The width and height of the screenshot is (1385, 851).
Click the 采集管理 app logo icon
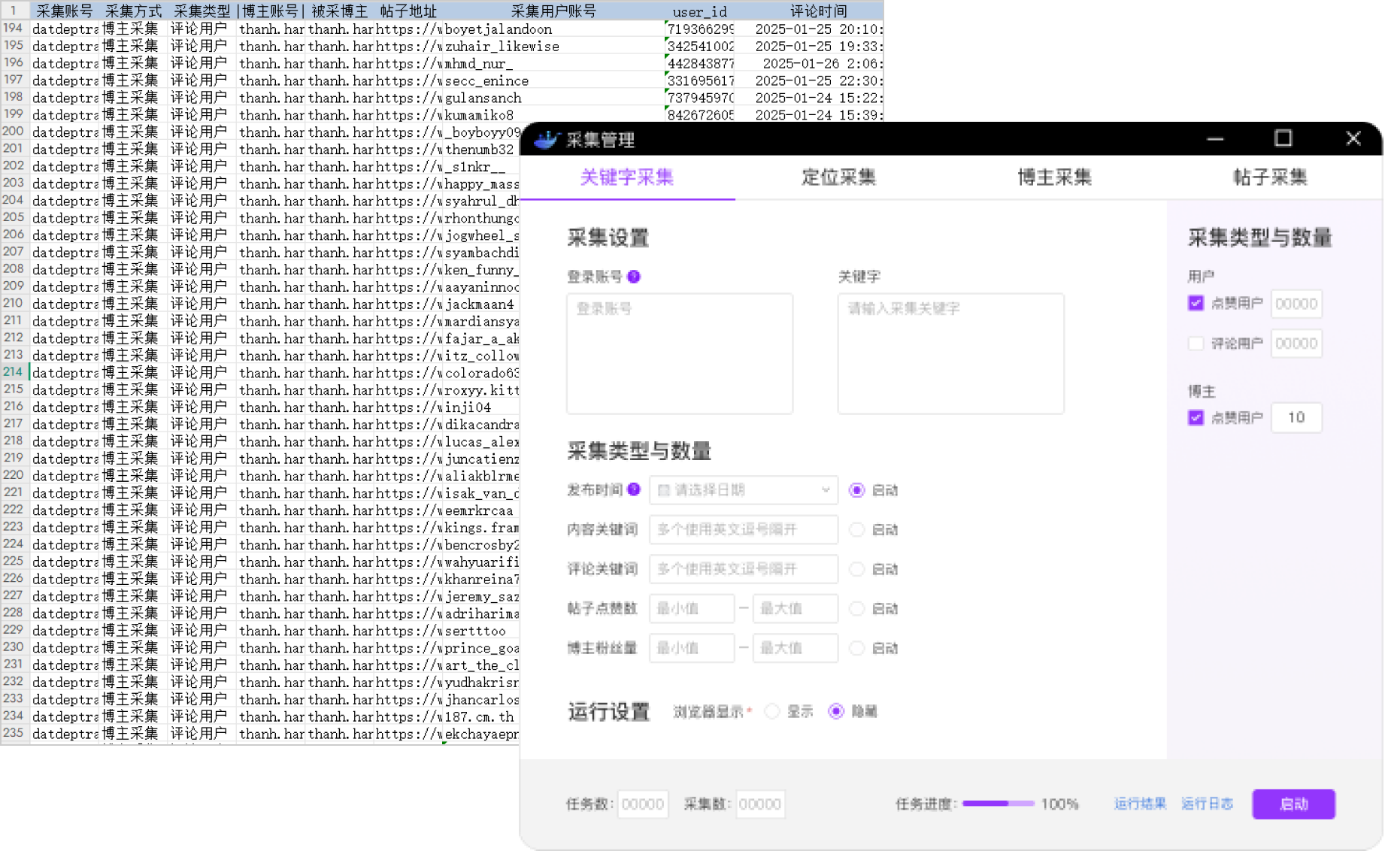547,140
